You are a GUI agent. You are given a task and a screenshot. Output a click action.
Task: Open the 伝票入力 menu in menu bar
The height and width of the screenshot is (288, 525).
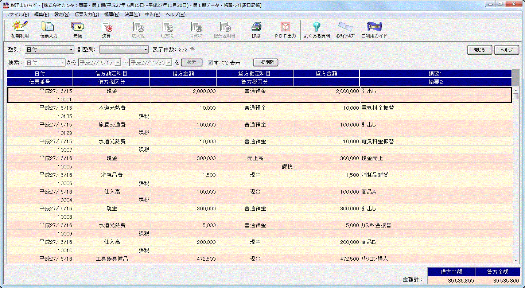tap(87, 15)
